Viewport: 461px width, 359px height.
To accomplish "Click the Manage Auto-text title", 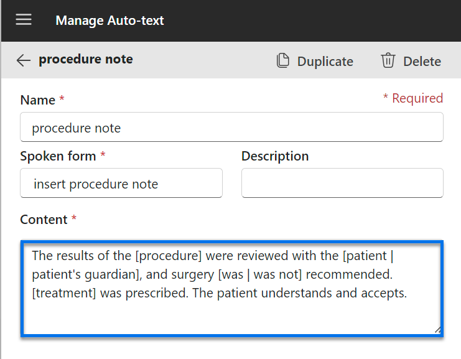I will point(109,21).
